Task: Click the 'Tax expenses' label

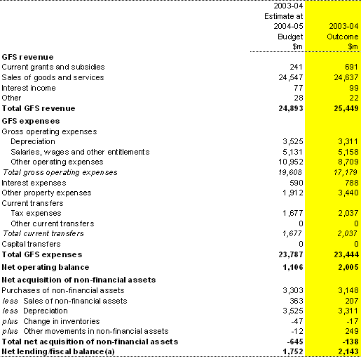Action: (x=36, y=213)
